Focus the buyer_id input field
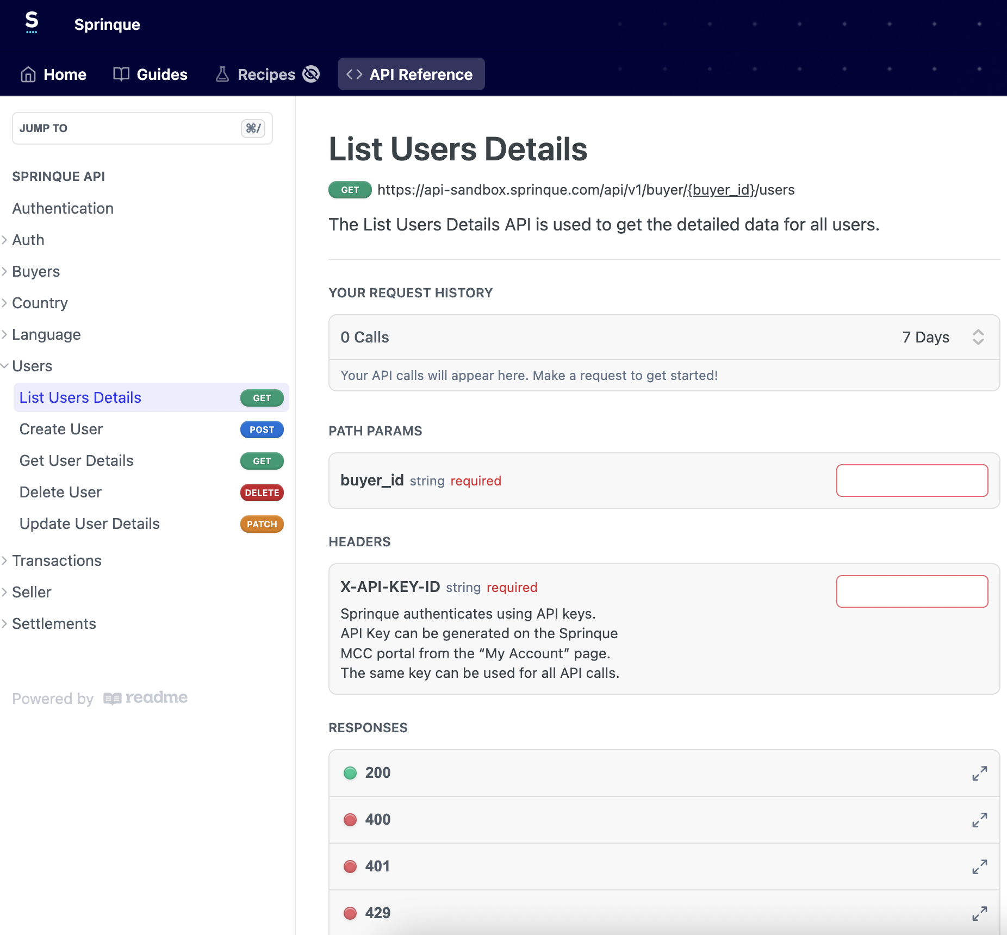Viewport: 1007px width, 935px height. coord(912,481)
